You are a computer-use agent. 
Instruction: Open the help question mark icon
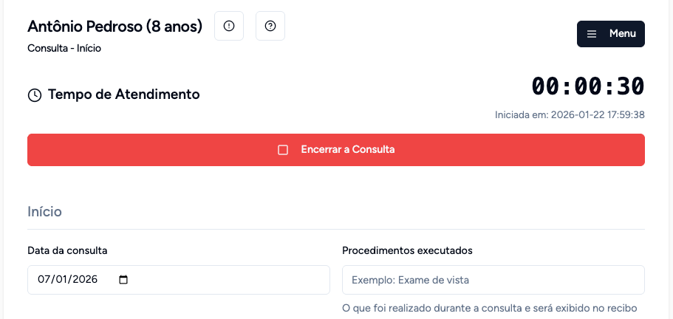[x=270, y=27]
